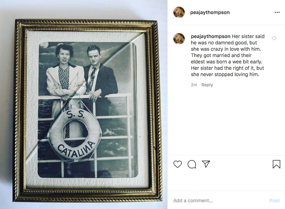This screenshot has height=209, width=285.
Task: Open the 2m timestamp permalink
Action: 194,85
